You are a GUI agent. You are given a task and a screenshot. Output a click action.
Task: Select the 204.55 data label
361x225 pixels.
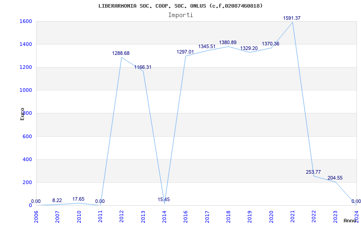click(335, 178)
